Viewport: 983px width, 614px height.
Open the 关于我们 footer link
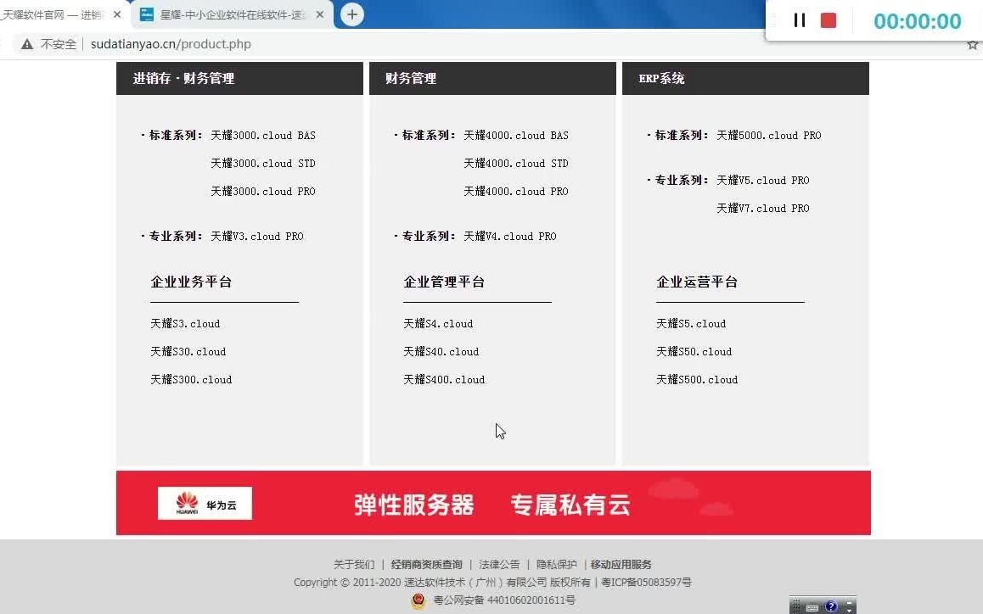tap(355, 563)
